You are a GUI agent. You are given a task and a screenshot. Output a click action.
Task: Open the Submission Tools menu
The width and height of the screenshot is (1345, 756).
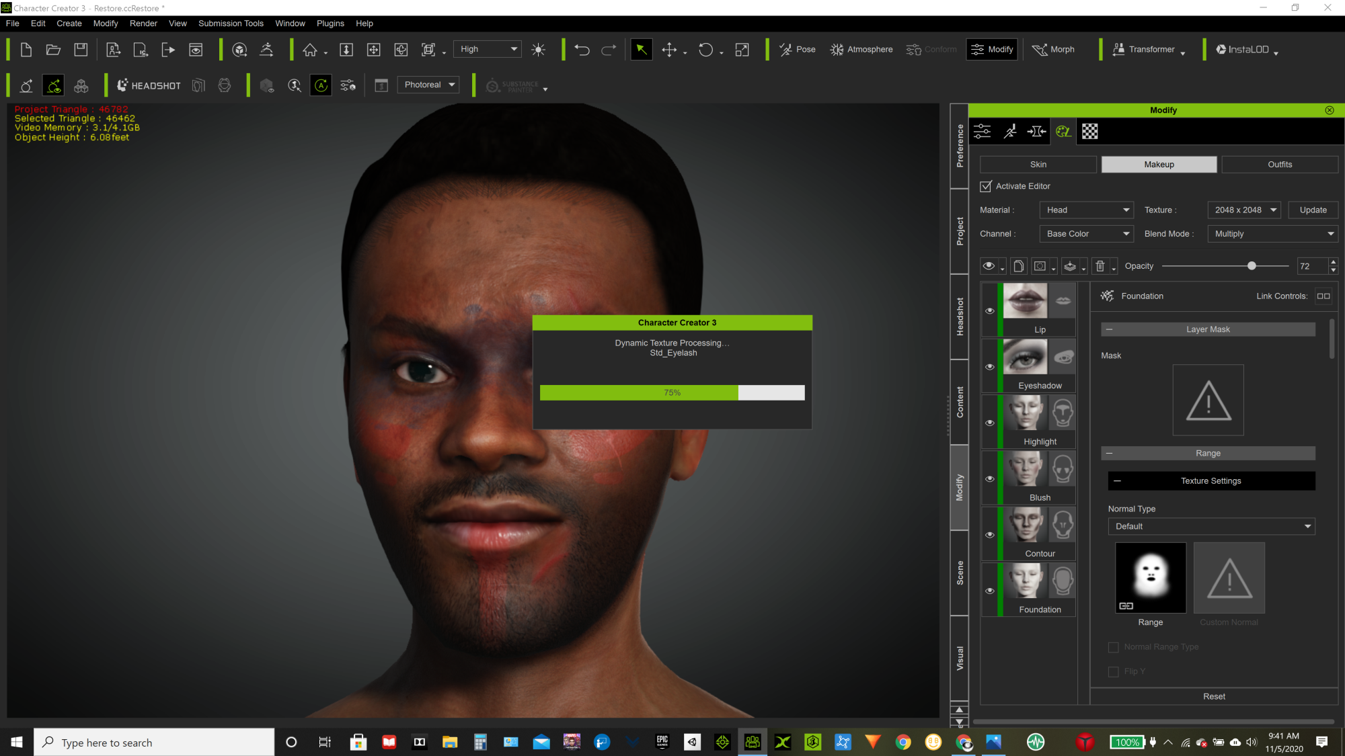pos(231,23)
